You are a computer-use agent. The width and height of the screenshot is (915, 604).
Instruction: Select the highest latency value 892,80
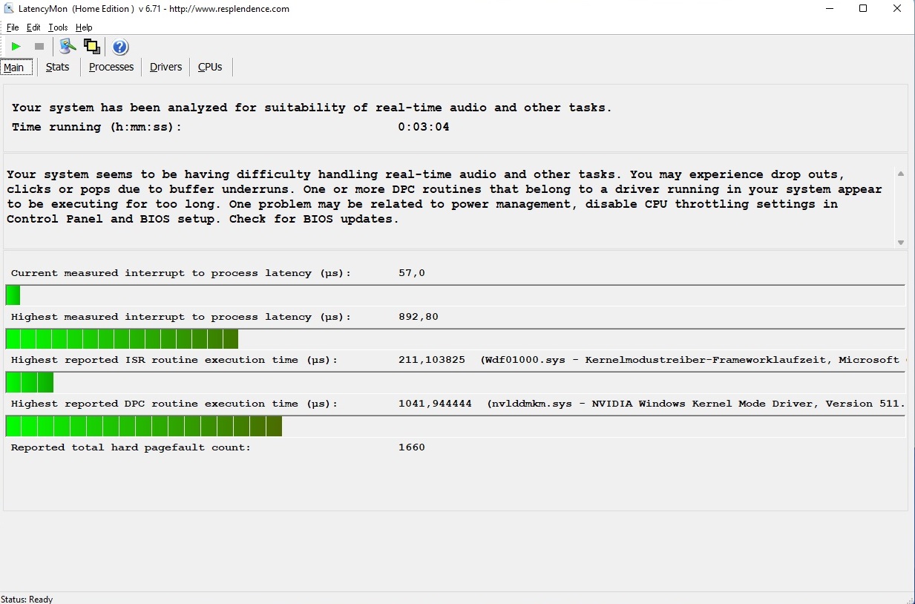click(x=419, y=317)
